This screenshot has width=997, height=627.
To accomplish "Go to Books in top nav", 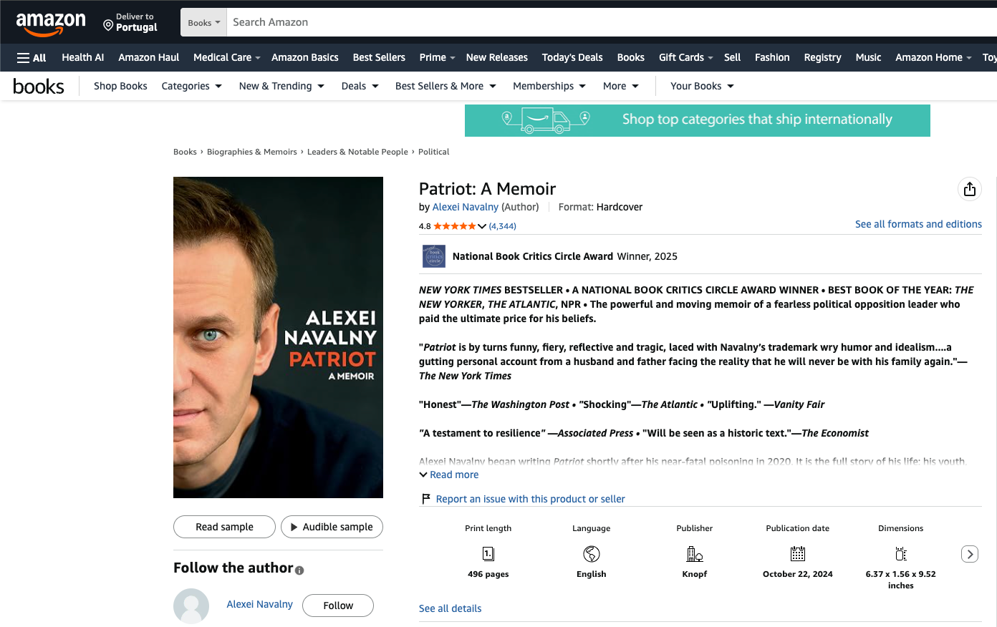I will 631,57.
